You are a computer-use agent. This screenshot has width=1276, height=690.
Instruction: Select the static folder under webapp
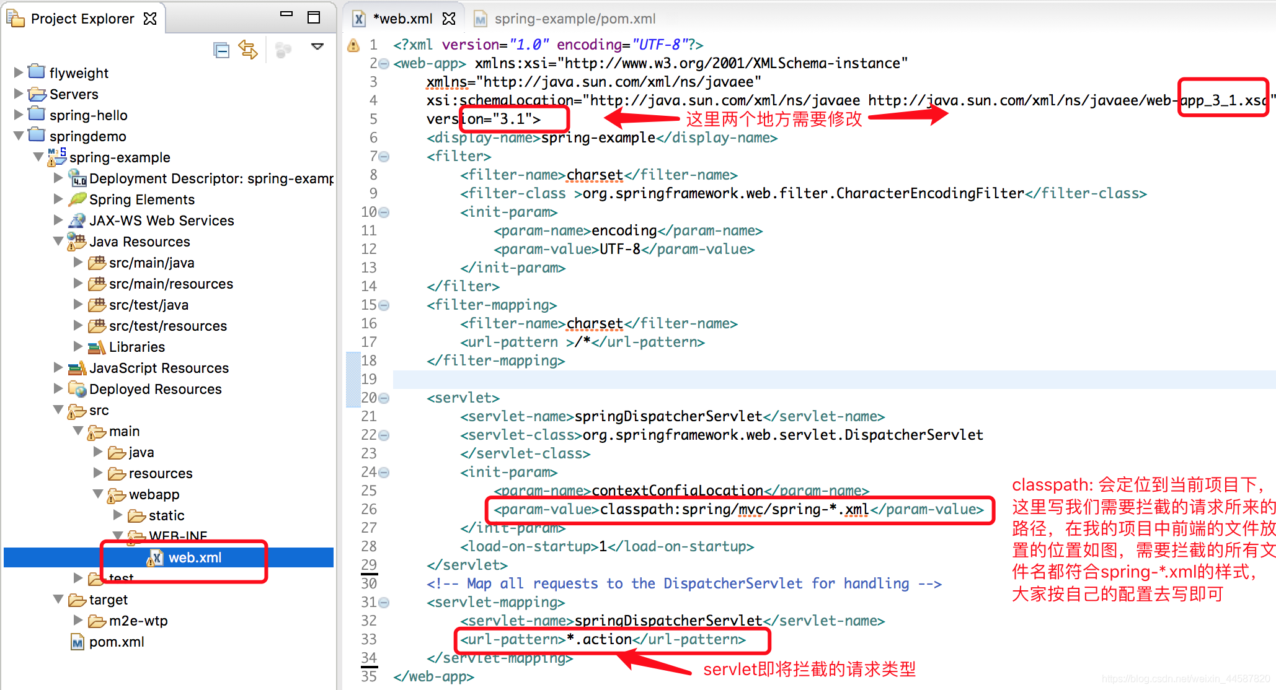click(166, 515)
